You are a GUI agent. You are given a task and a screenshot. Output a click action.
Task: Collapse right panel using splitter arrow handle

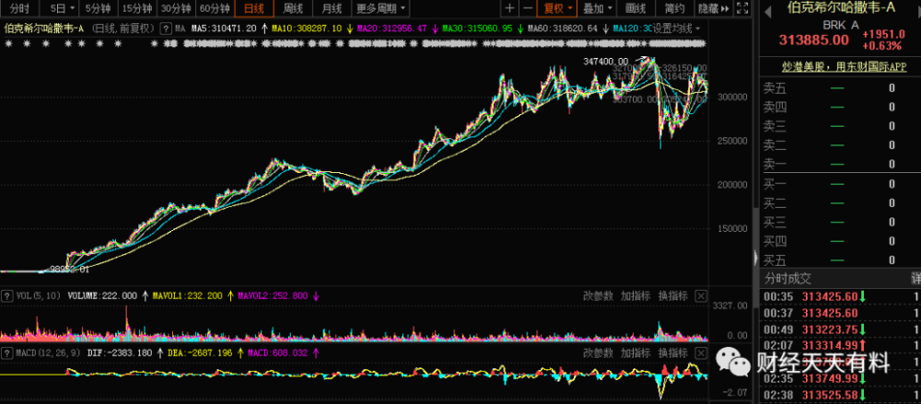755,257
